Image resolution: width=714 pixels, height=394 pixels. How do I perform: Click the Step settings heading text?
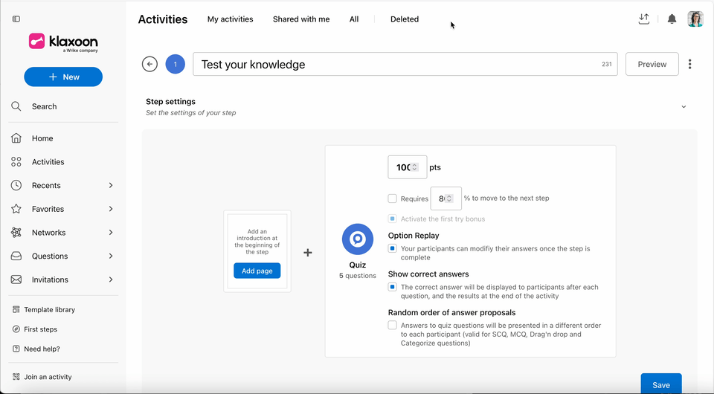pos(171,101)
